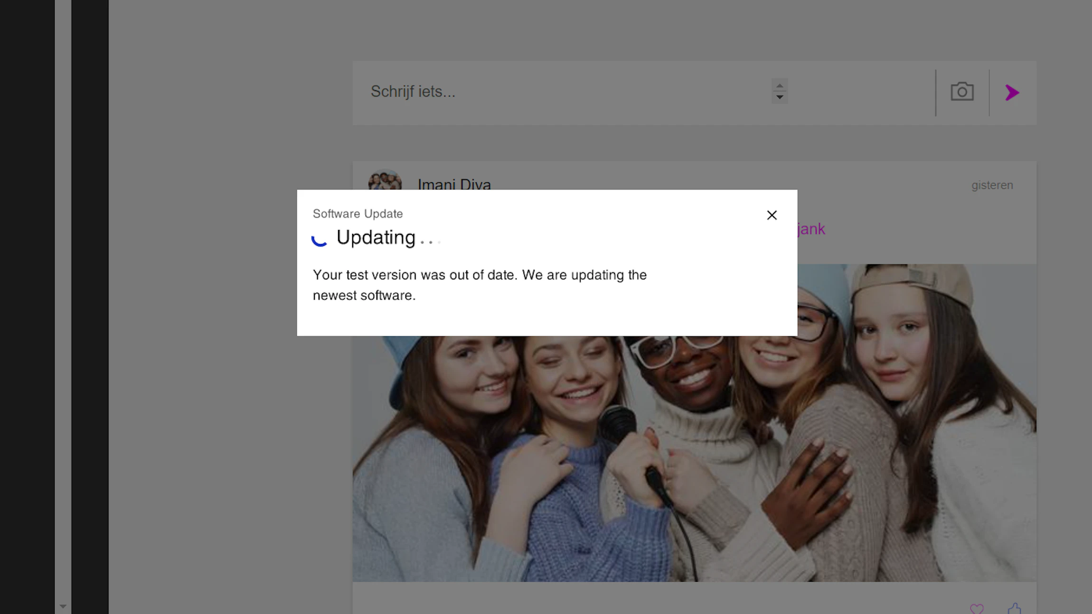
Task: Click the thumbs-up icon under the post
Action: tap(1014, 608)
